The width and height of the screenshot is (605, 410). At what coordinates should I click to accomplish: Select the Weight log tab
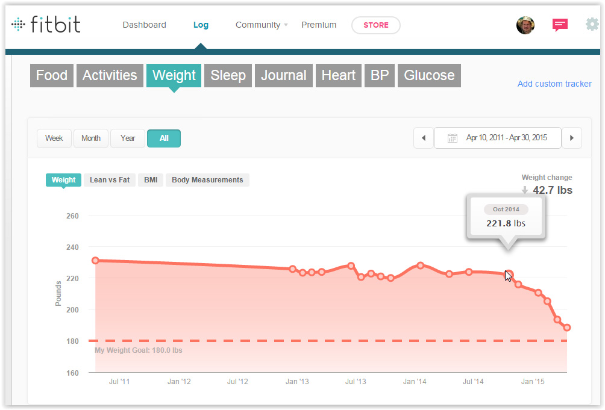point(174,75)
